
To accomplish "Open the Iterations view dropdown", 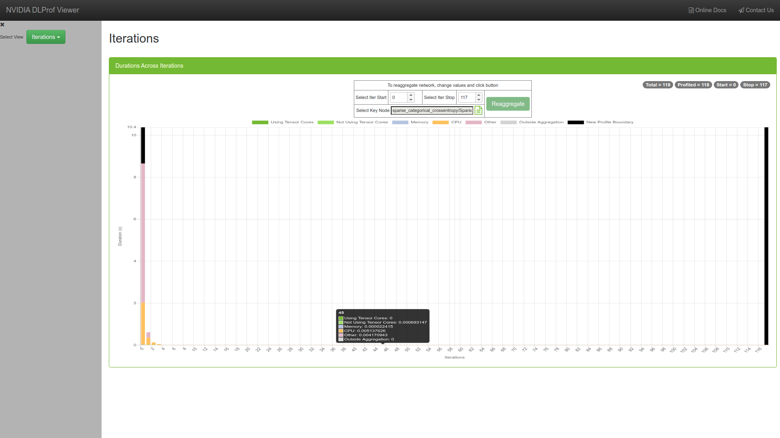I will coord(46,37).
